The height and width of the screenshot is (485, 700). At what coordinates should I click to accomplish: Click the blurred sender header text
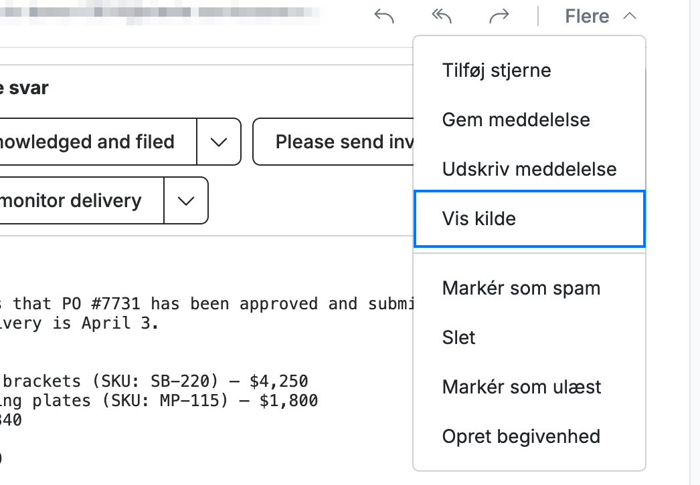tap(161, 13)
